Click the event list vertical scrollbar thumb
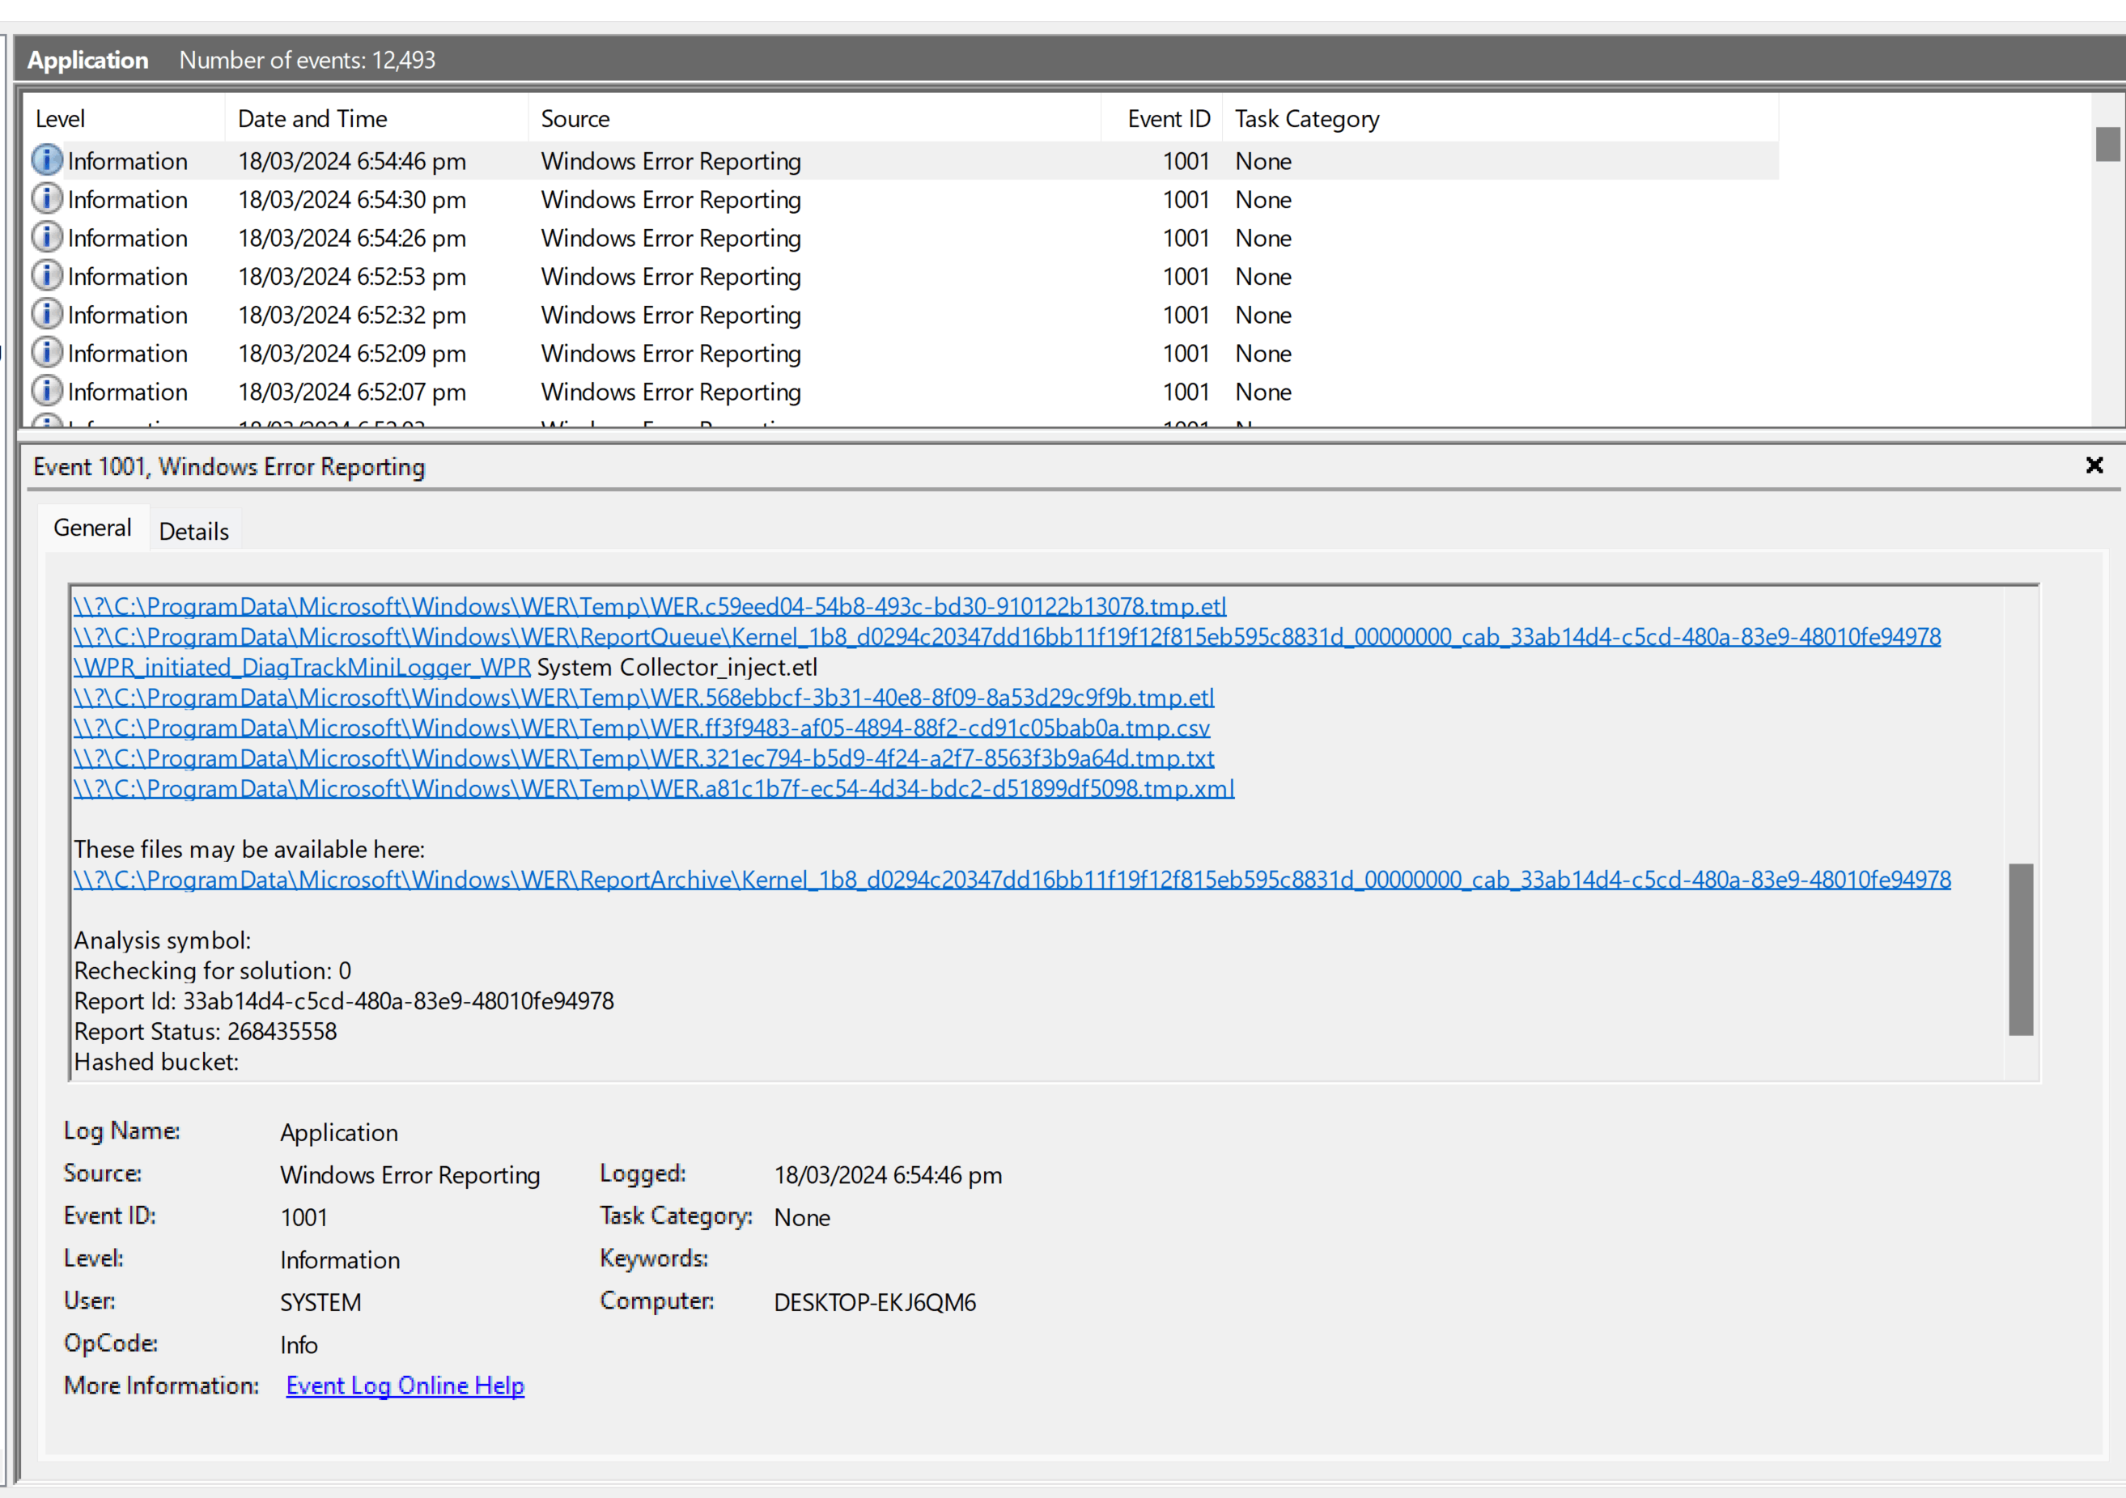The width and height of the screenshot is (2126, 1498). 2107,144
